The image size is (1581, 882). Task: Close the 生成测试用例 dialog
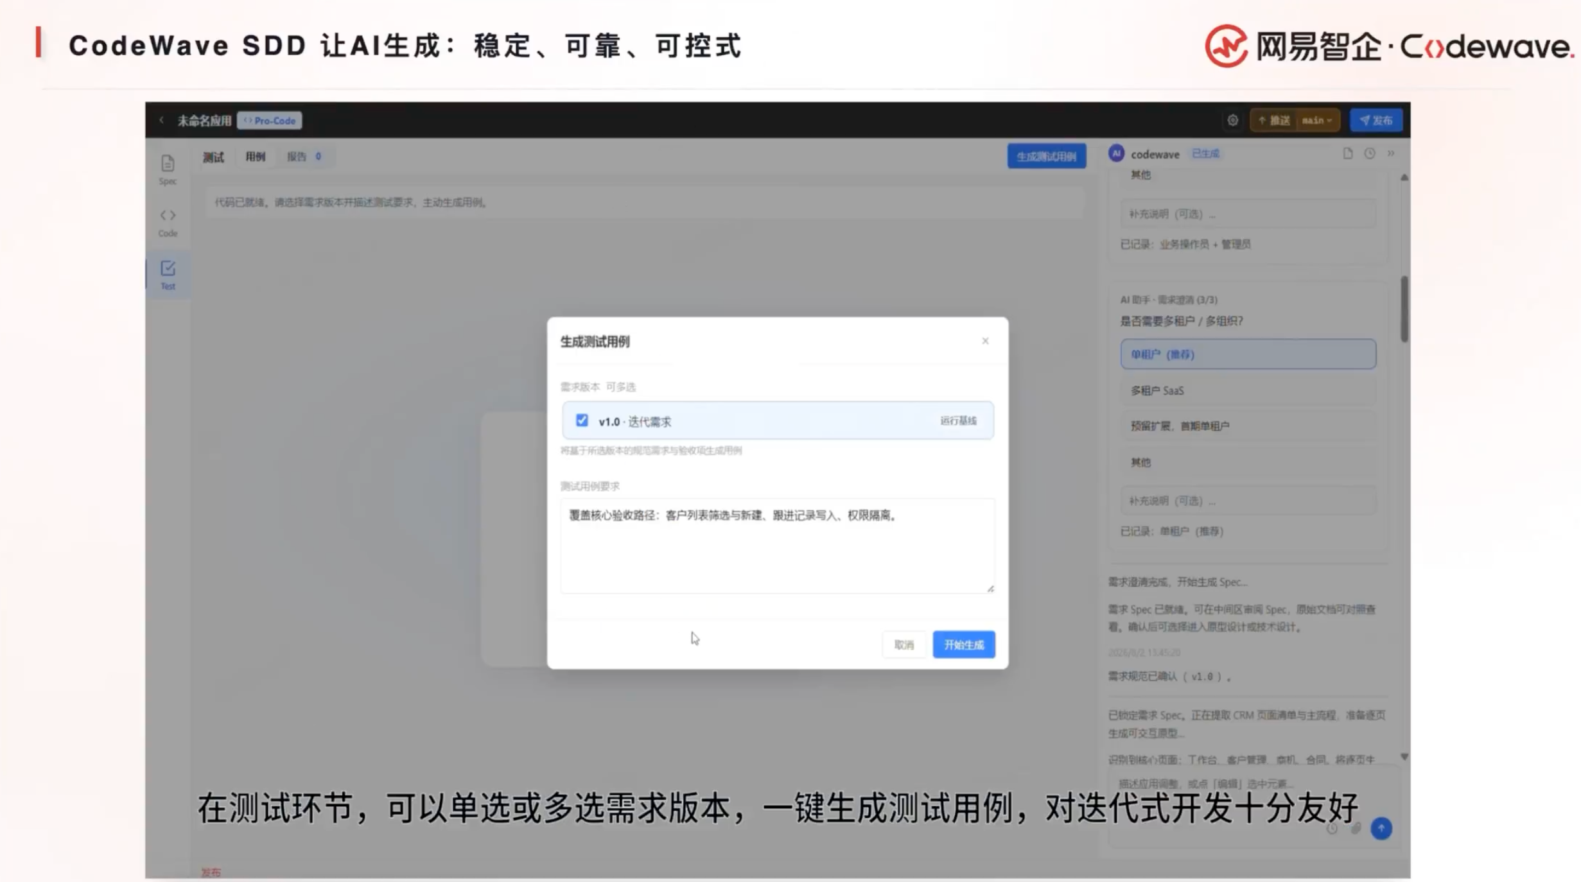[984, 341]
